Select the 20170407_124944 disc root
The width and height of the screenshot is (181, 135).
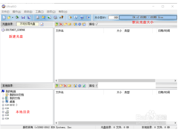15,30
